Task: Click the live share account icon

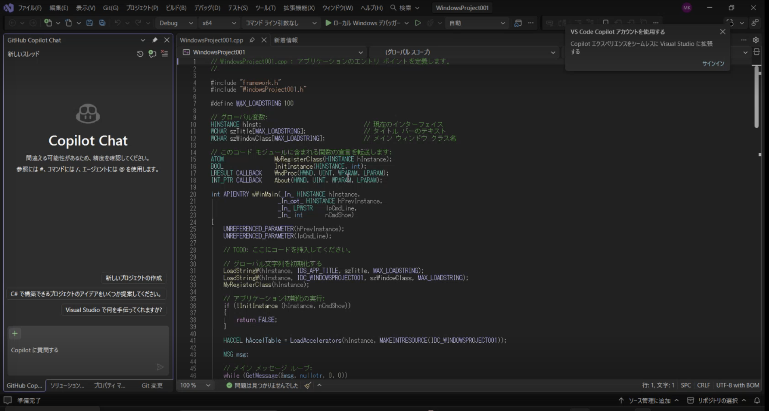Action: [x=755, y=23]
